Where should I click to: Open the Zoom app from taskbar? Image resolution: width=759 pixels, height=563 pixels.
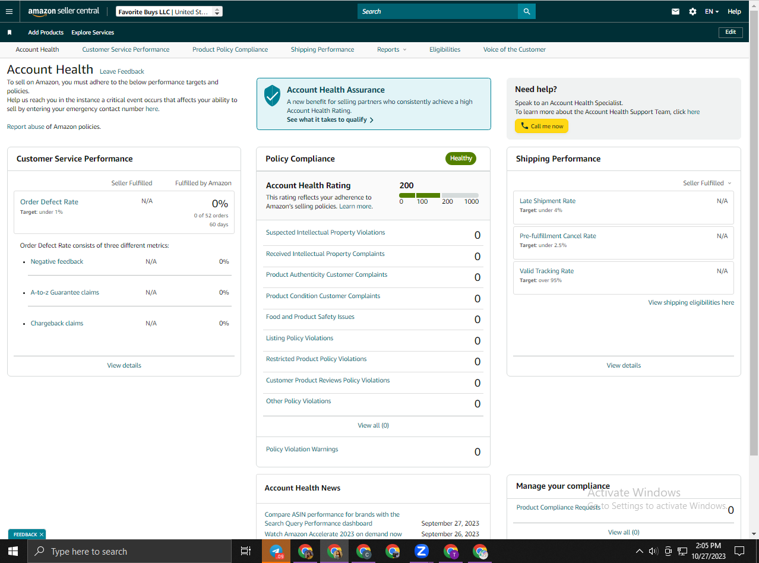pyautogui.click(x=422, y=551)
